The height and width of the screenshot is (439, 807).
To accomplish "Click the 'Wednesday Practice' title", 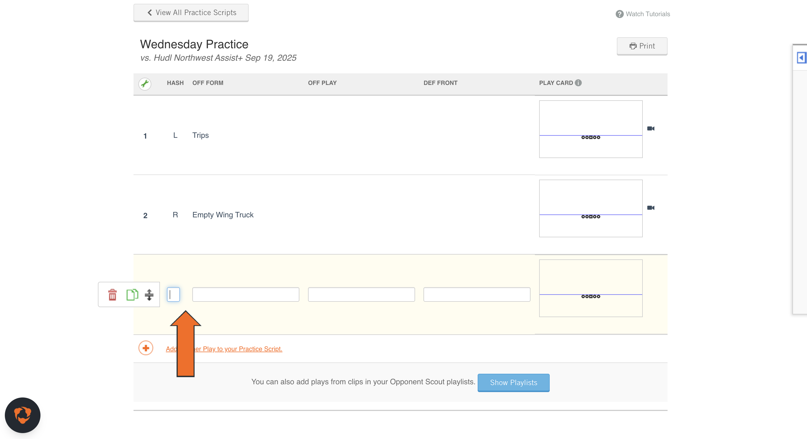I will 194,44.
